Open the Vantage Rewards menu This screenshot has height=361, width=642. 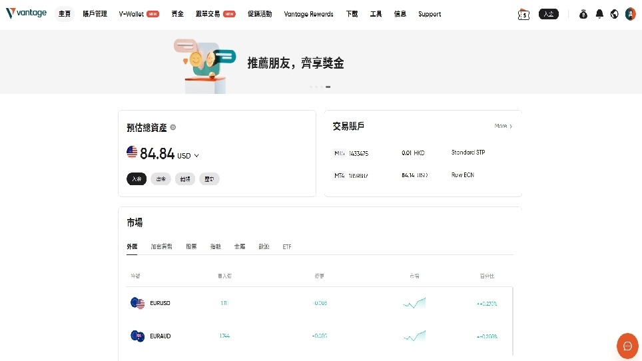pyautogui.click(x=309, y=14)
